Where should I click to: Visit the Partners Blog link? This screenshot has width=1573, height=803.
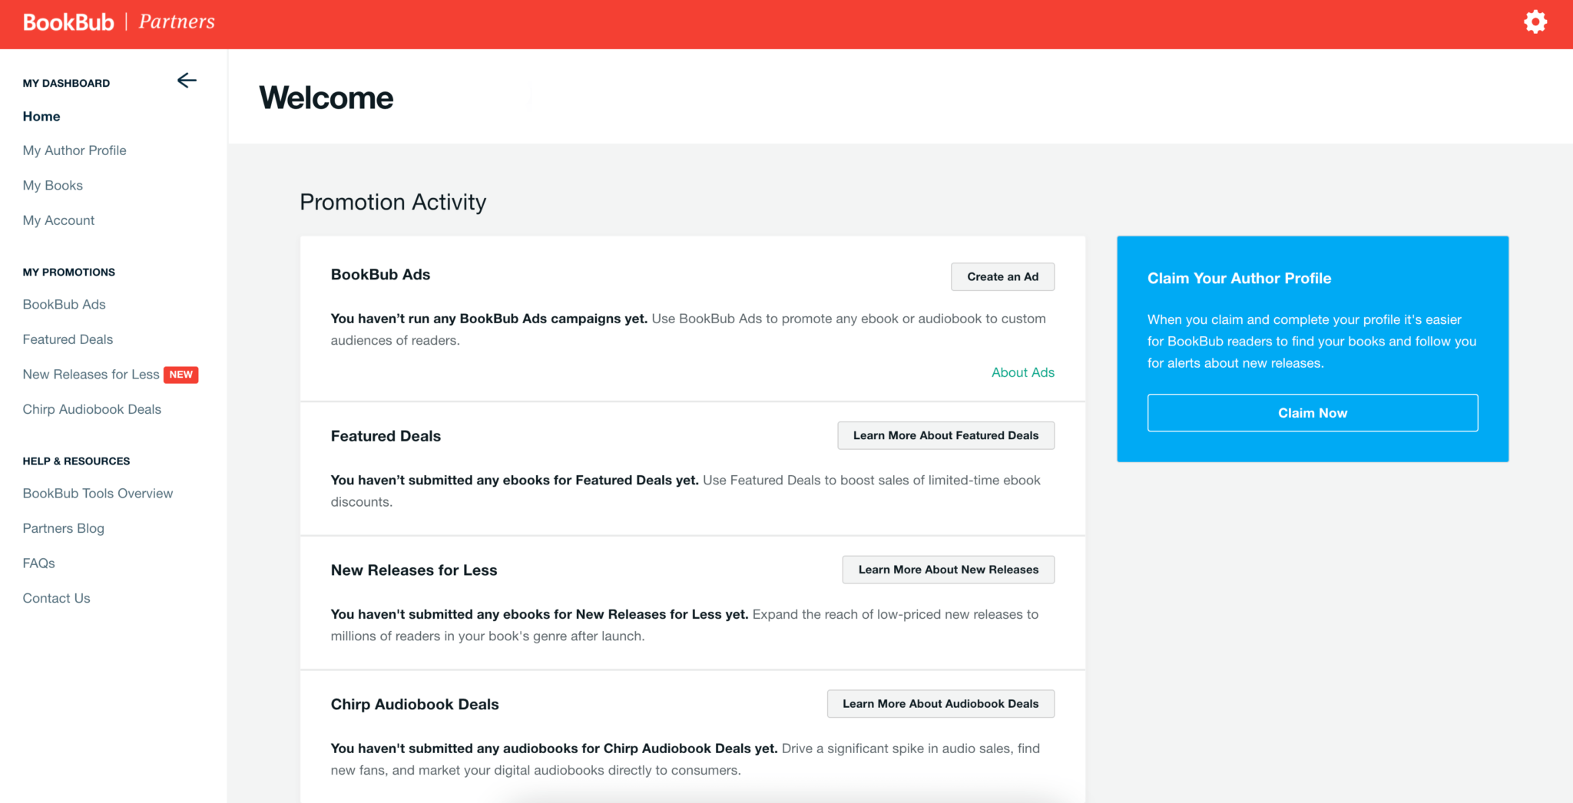pyautogui.click(x=63, y=528)
